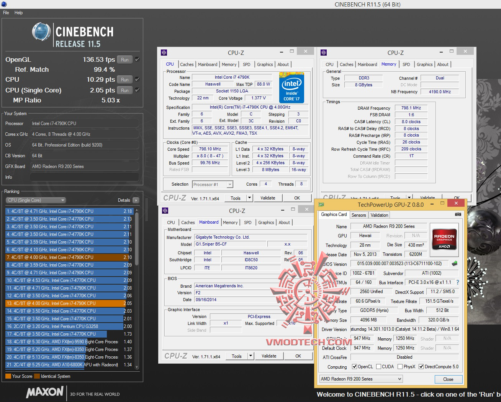Run the CPU benchmark
The image size is (501, 402).
pos(125,79)
